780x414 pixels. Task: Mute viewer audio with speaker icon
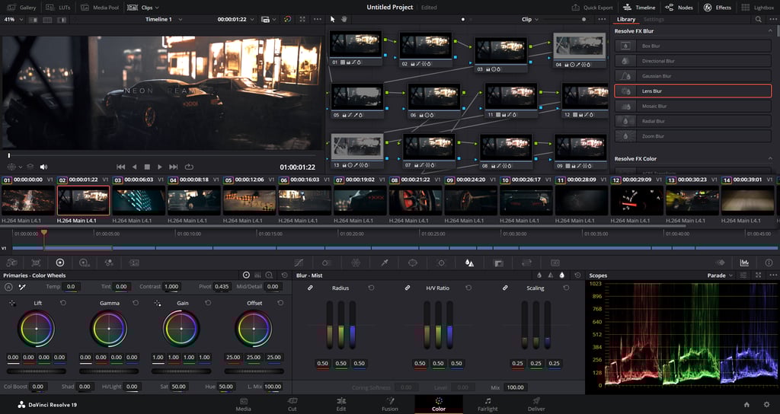pyautogui.click(x=43, y=167)
